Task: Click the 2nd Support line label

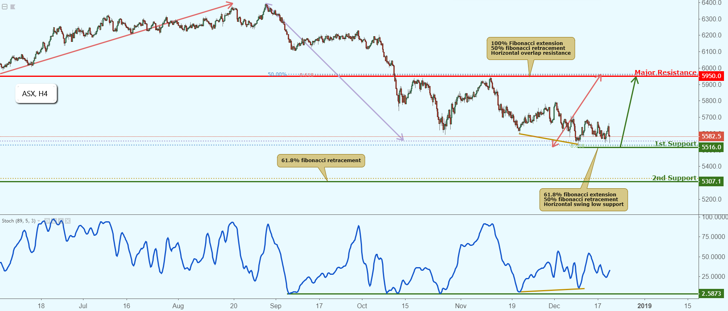Action: click(x=674, y=178)
